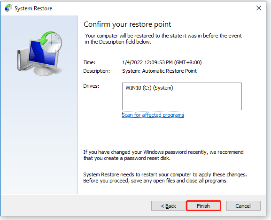The width and height of the screenshot is (271, 220).
Task: Open Scan for affected programs link
Action: tap(153, 115)
